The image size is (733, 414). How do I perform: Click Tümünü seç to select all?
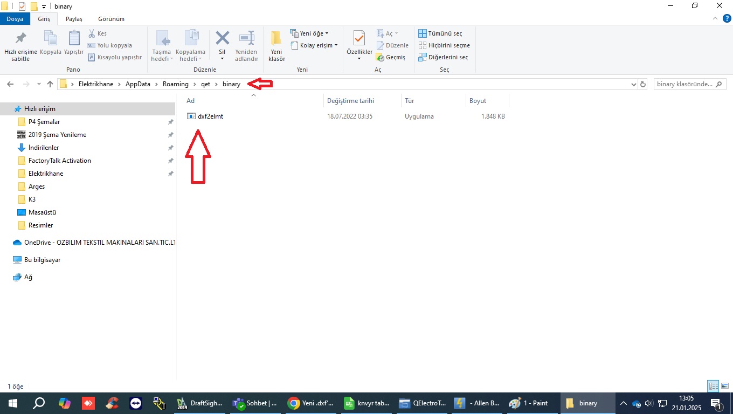click(x=440, y=33)
